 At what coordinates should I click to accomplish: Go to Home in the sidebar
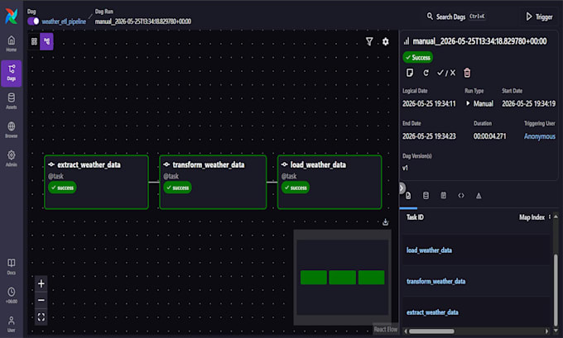(12, 44)
